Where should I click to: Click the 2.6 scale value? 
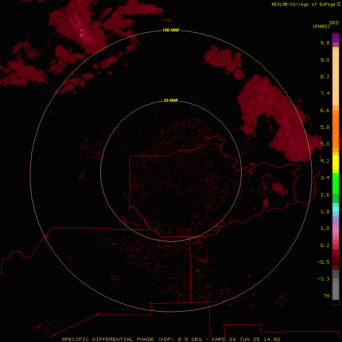325,195
